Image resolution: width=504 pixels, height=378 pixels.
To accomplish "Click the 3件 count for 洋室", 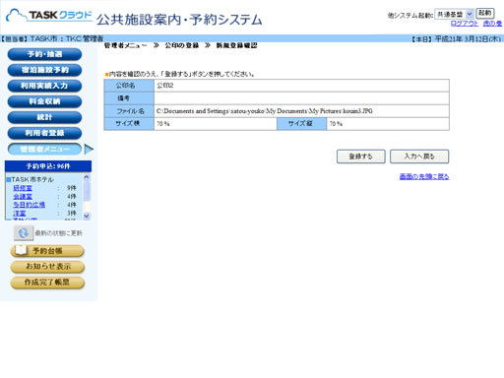I will [x=72, y=213].
